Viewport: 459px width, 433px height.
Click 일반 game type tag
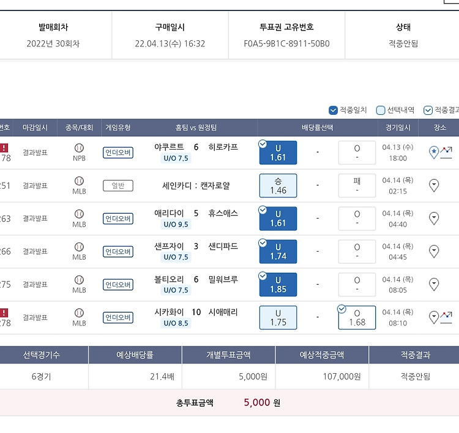pos(118,186)
